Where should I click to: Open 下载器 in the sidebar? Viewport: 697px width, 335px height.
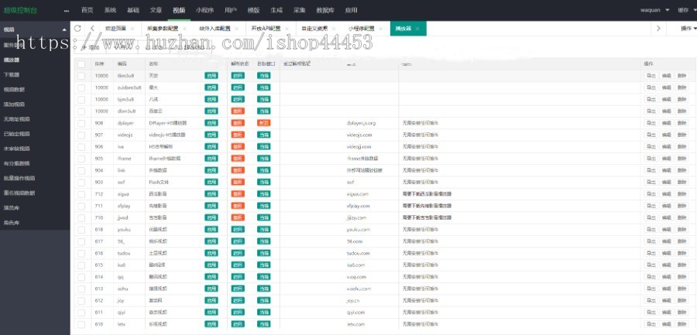pos(12,74)
